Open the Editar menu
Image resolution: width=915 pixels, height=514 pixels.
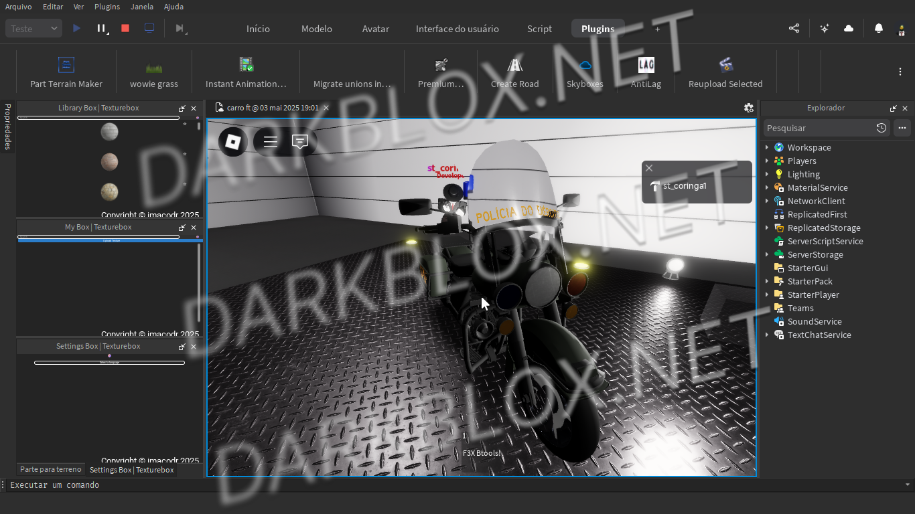point(53,7)
